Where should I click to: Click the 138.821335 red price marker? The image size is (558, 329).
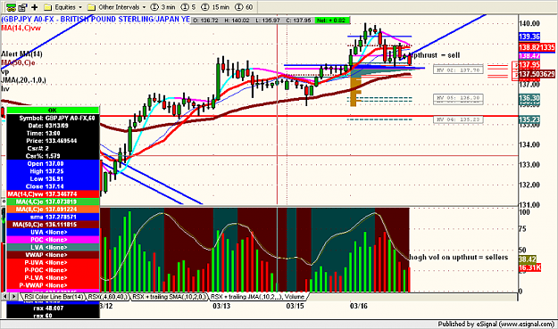point(537,47)
